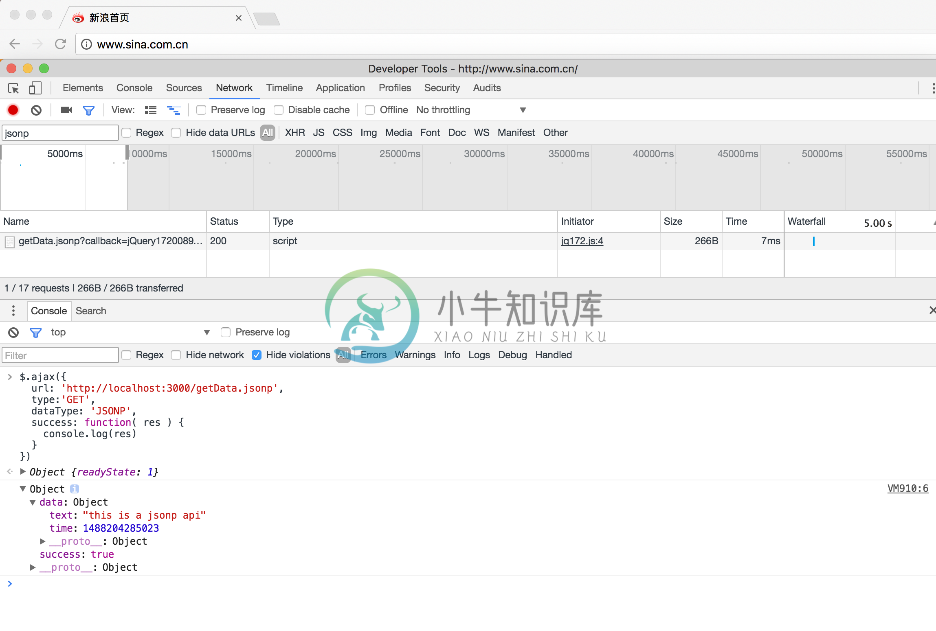The width and height of the screenshot is (936, 631).
Task: Click the getData.jsonp file icon
Action: [x=10, y=242]
